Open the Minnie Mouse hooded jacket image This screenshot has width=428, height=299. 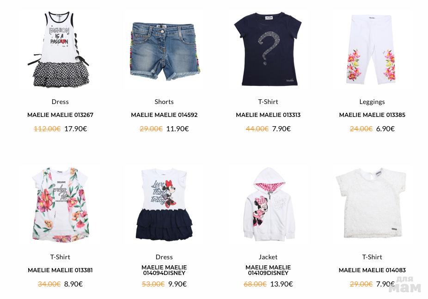point(269,205)
